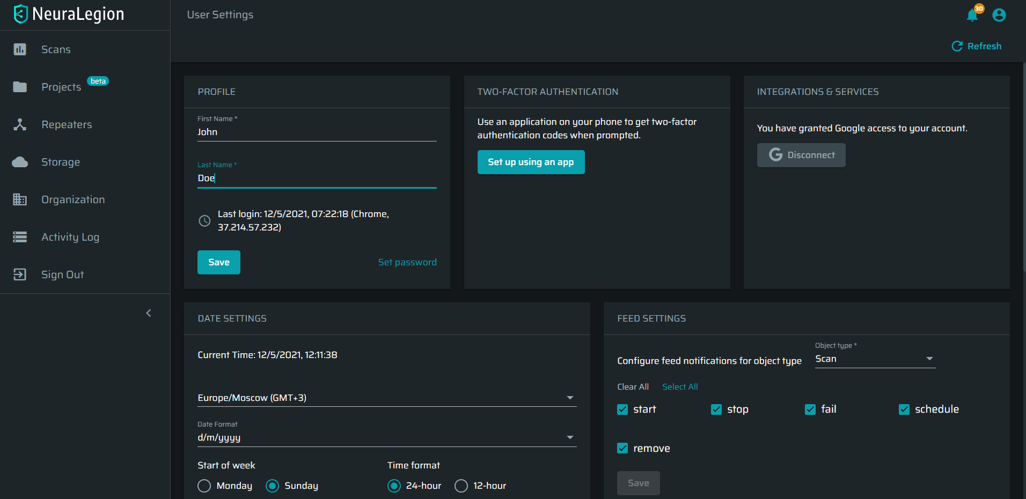The height and width of the screenshot is (499, 1026).
Task: Click the Repeaters network icon
Action: (x=20, y=124)
